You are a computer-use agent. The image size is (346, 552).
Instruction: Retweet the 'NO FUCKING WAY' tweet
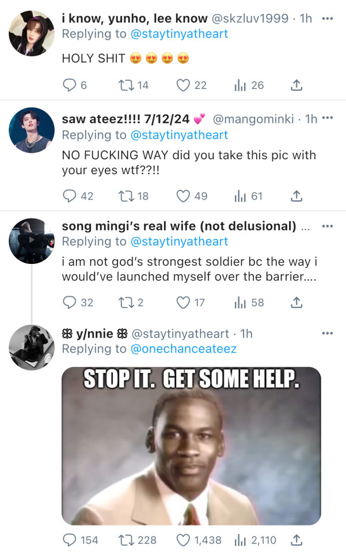pyautogui.click(x=124, y=196)
